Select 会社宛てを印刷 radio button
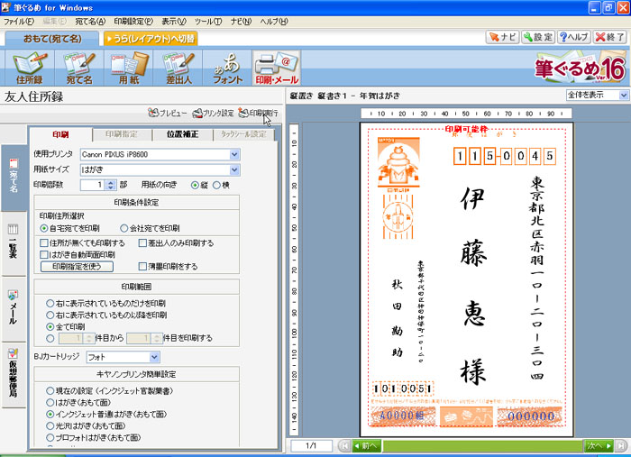Viewport: 631px width, 457px height. click(123, 229)
